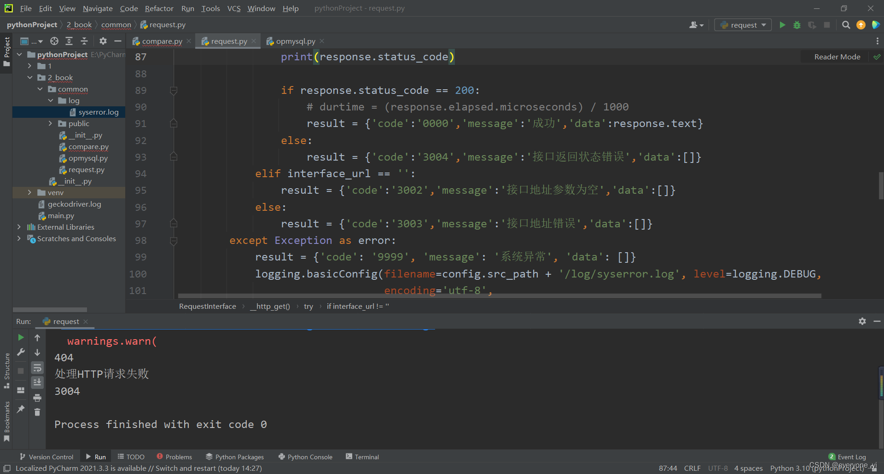Collapse the common folder
884x474 pixels.
40,89
